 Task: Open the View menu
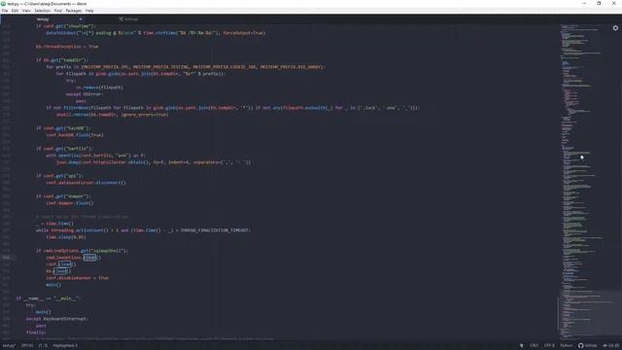click(x=26, y=11)
